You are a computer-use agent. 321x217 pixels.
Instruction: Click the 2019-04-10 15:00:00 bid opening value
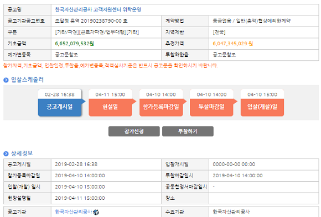point(80,187)
